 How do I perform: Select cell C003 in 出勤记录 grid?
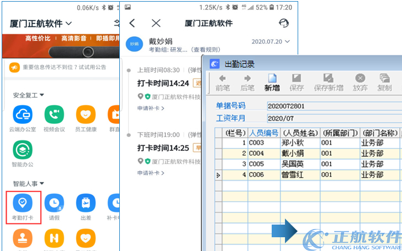264,143
